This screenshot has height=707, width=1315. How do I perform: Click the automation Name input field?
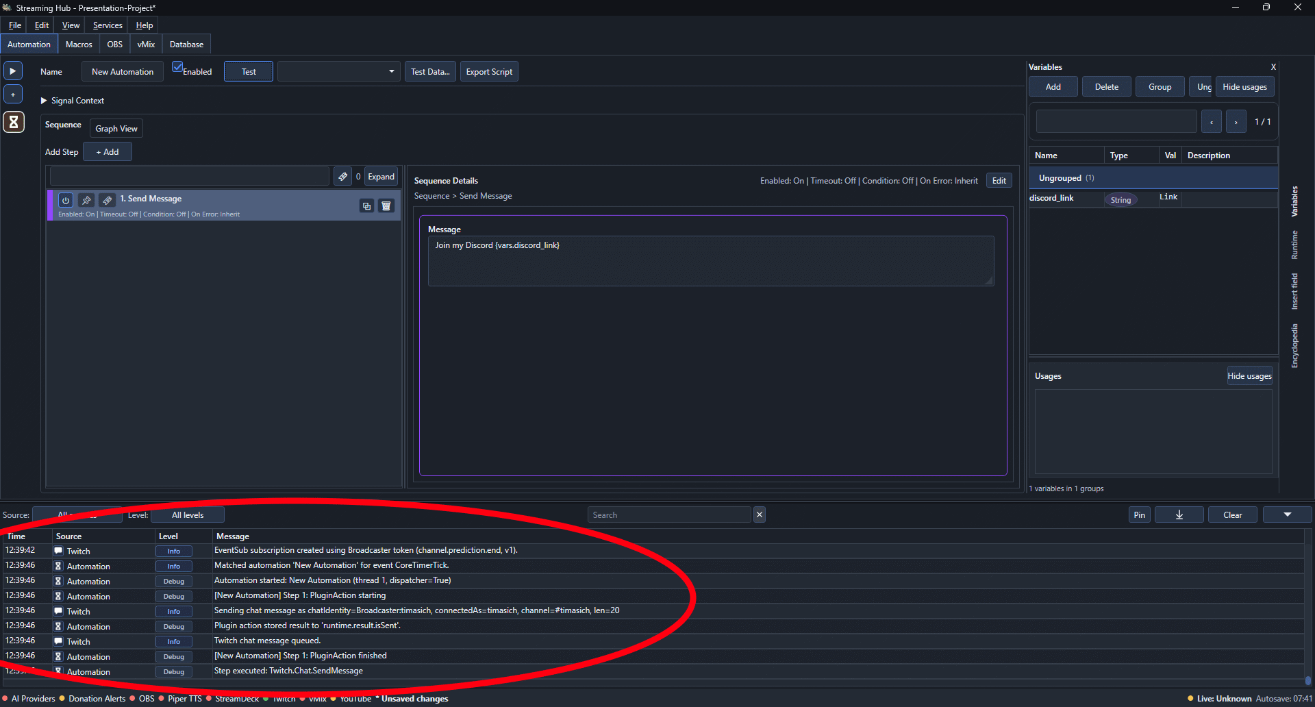(123, 71)
